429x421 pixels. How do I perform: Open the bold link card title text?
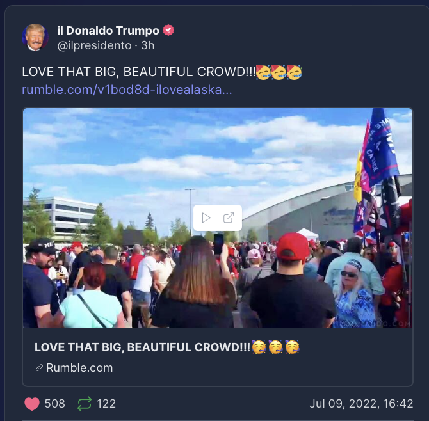click(x=142, y=347)
